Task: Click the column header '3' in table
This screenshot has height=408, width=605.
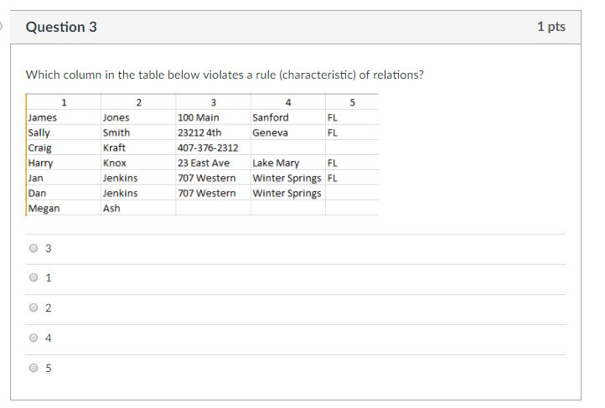Action: (x=214, y=102)
